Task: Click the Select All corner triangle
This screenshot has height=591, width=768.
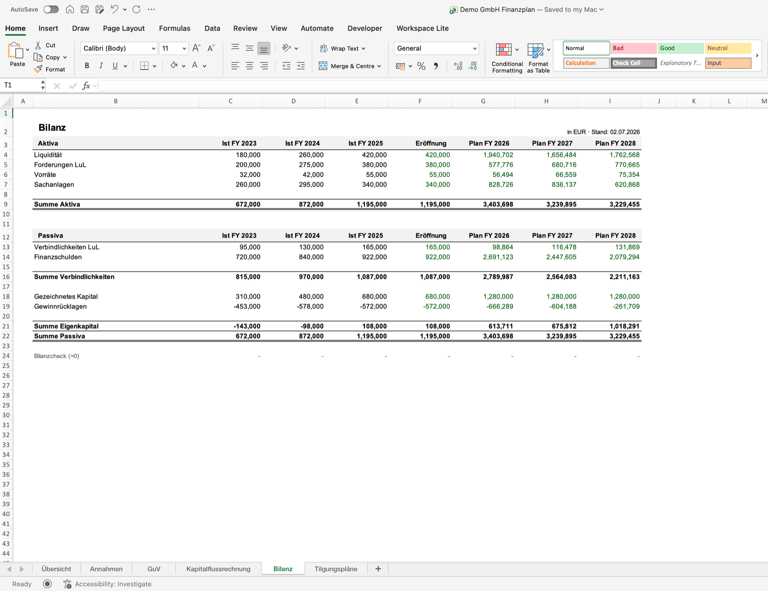Action: [x=7, y=101]
